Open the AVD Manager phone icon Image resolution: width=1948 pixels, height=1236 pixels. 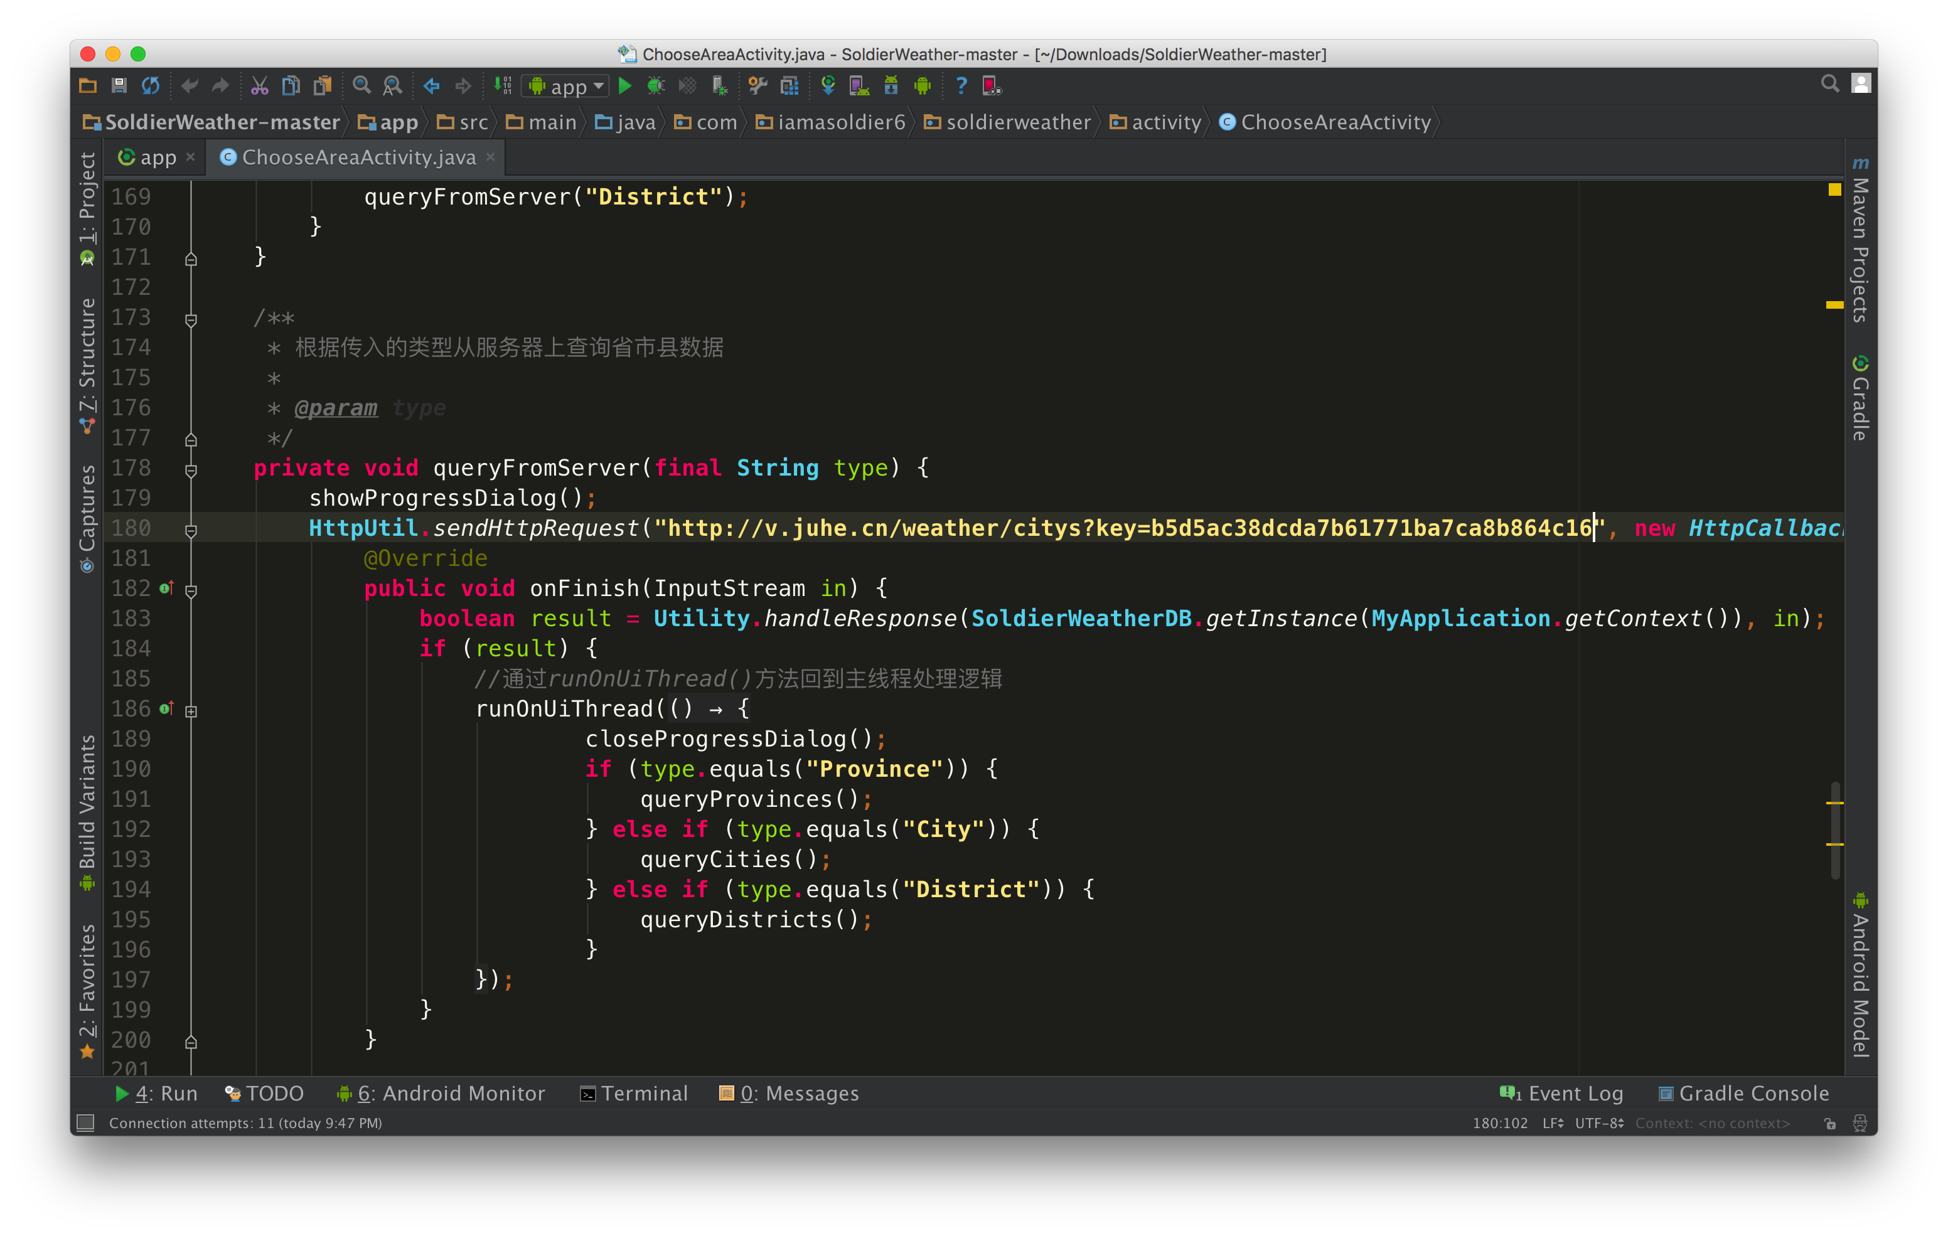(859, 86)
